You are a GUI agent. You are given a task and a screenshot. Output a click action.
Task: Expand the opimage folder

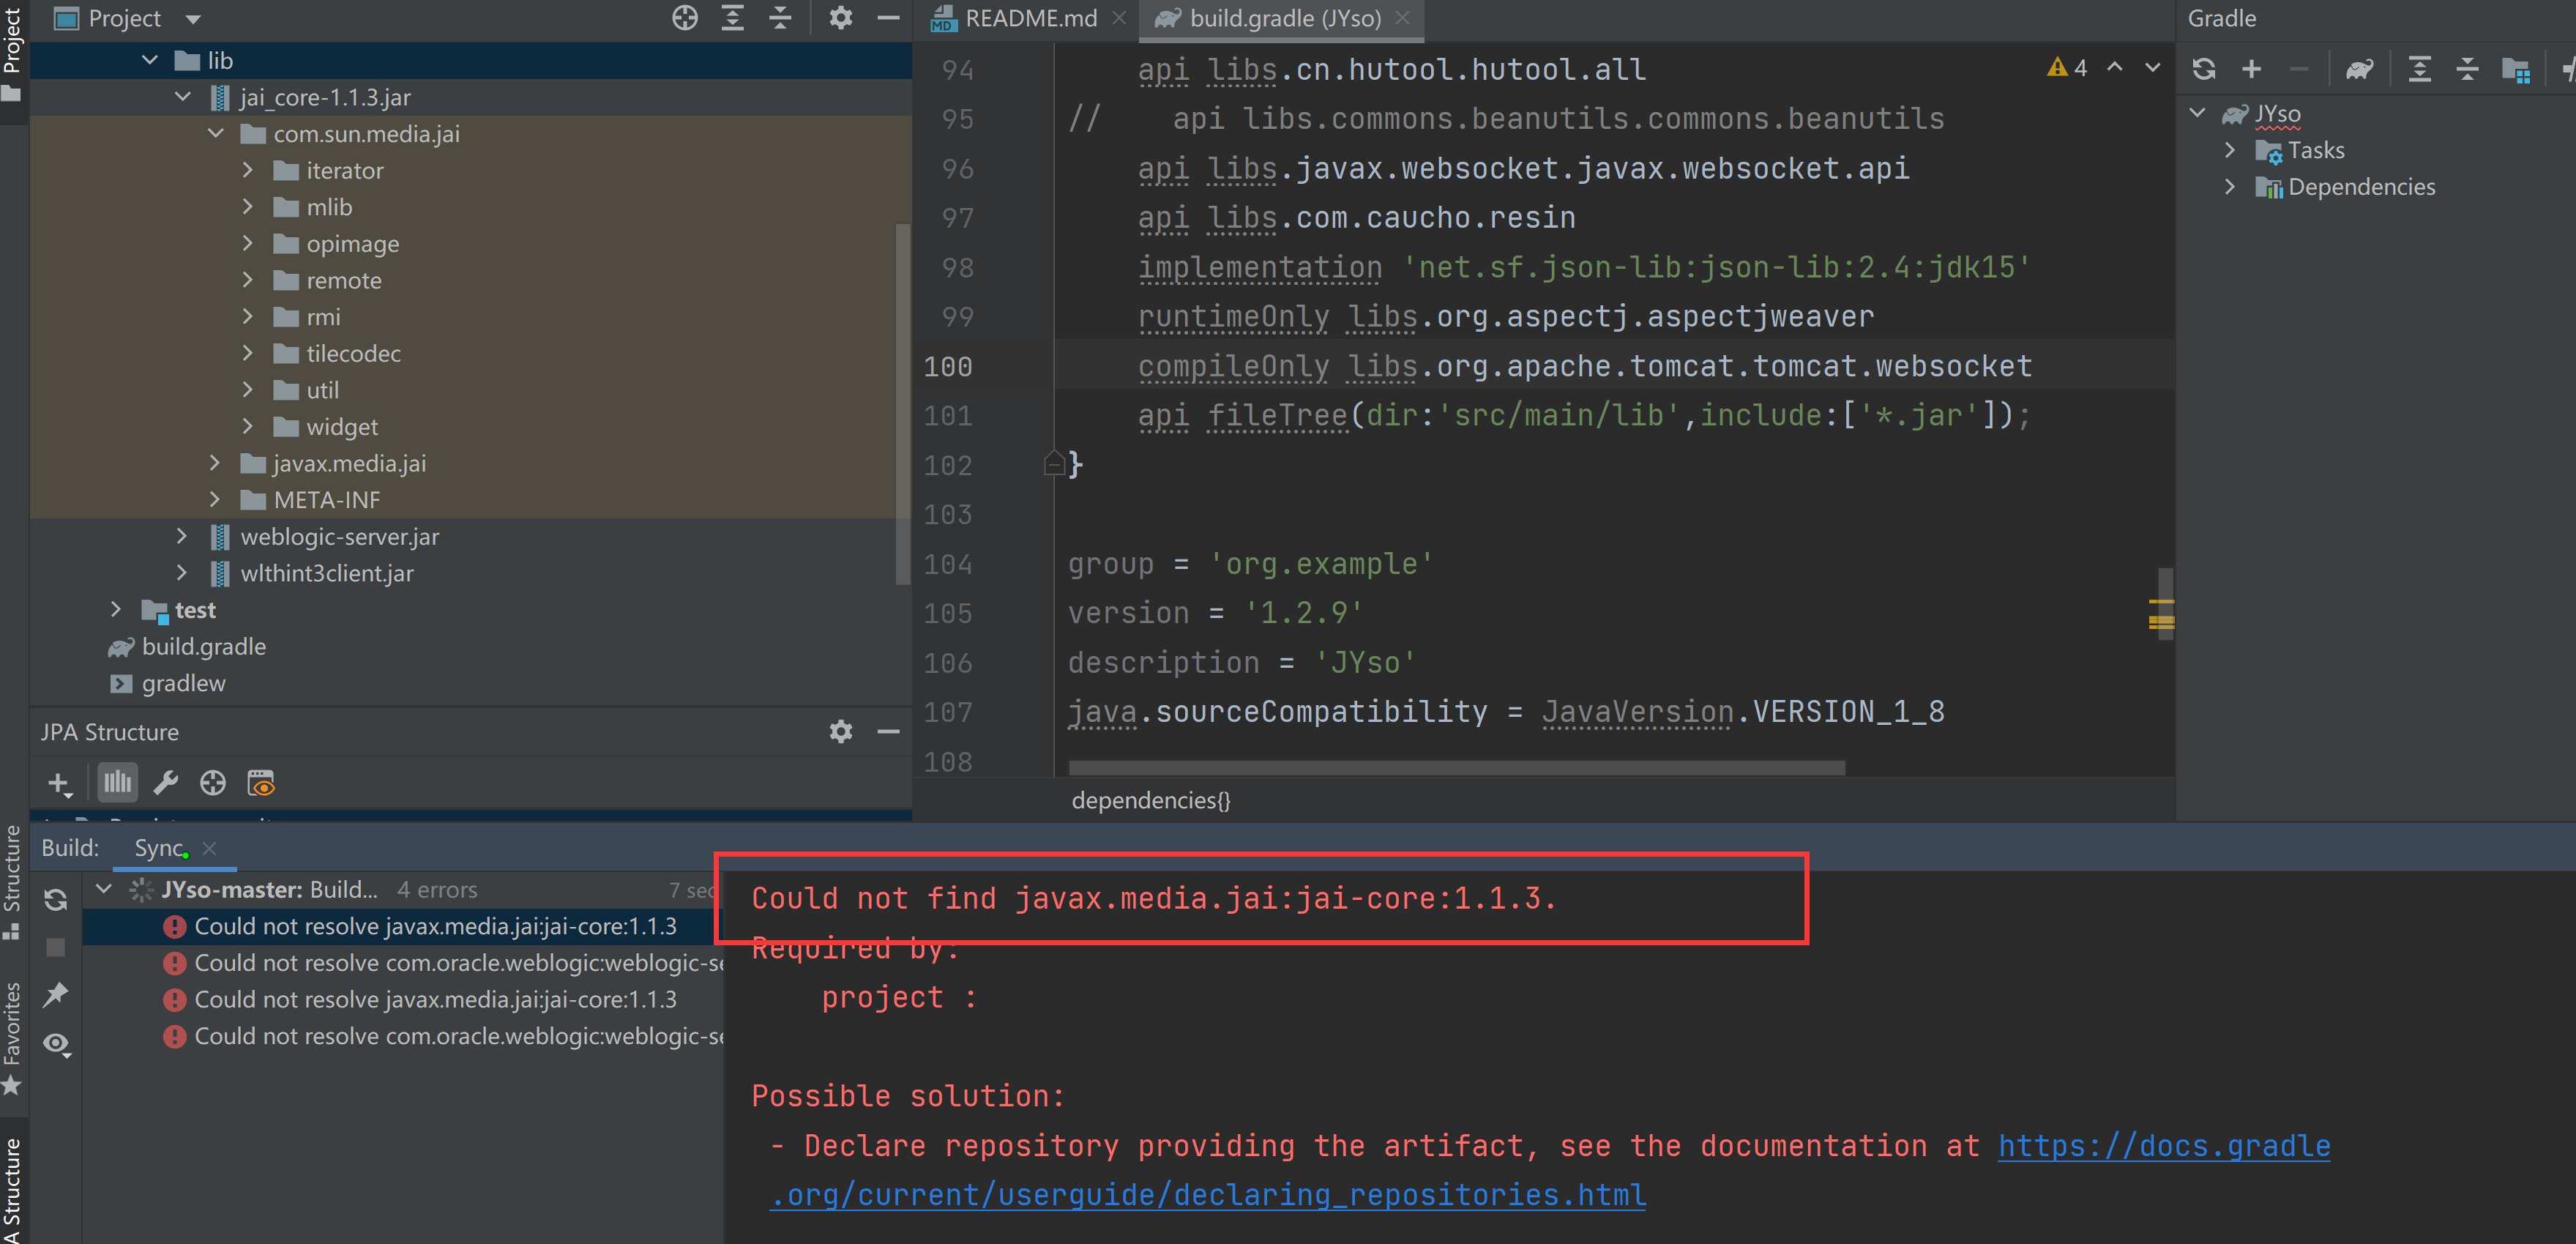(x=248, y=243)
